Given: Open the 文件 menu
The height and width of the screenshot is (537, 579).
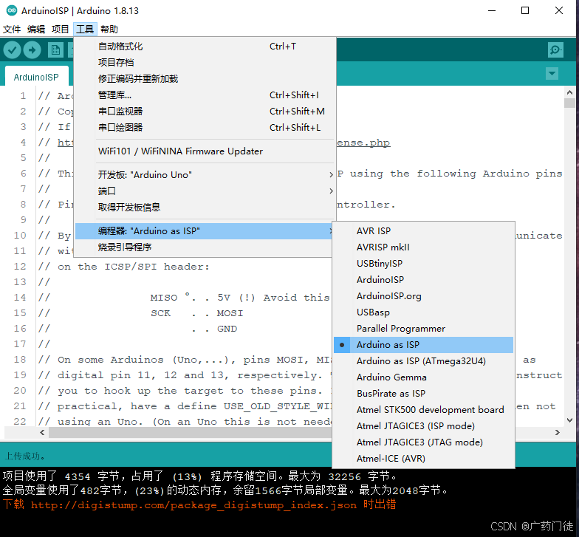Looking at the screenshot, I should [12, 30].
